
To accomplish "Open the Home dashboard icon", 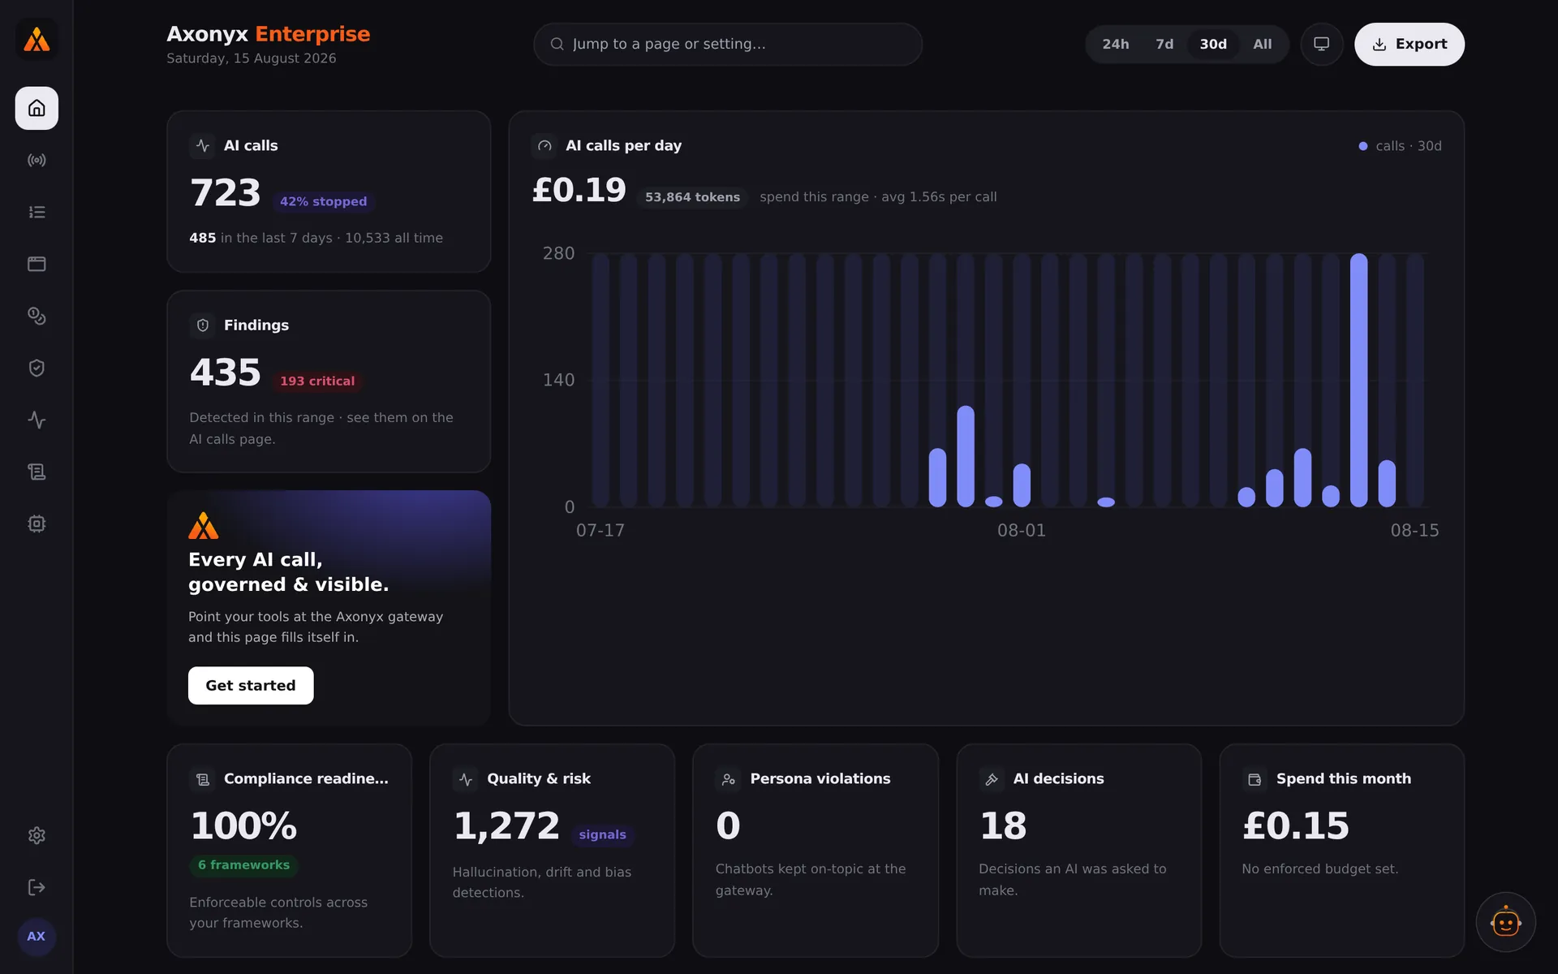I will (37, 108).
